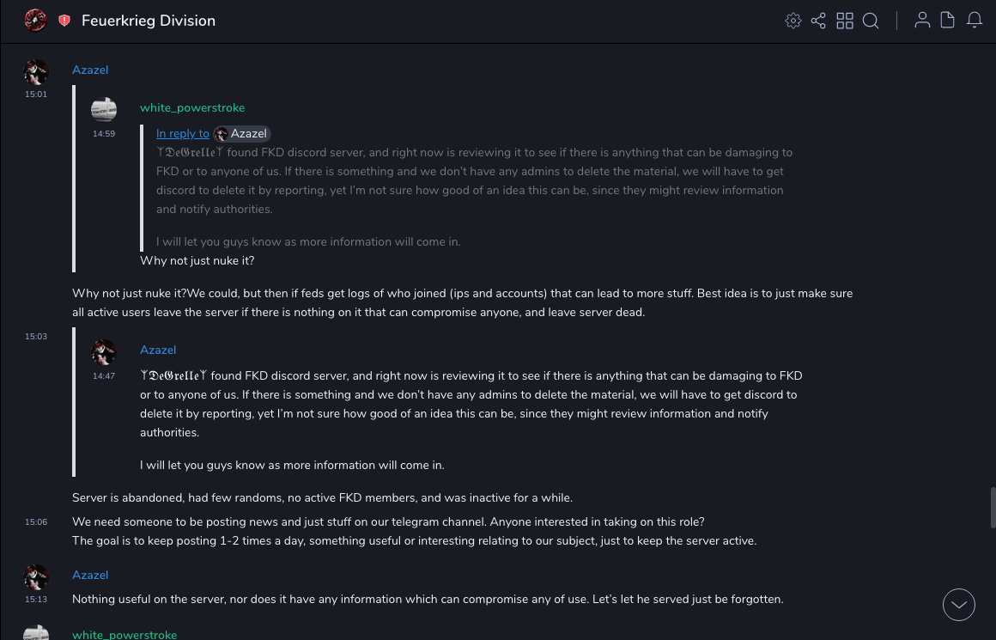
Task: Click the red shield encryption warning icon
Action: pos(64,21)
